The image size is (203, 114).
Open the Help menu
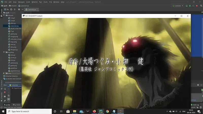(x=62, y=2)
